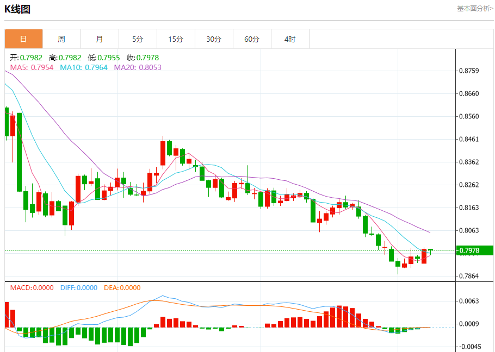
Task: Open the 4时 interval tab
Action: click(x=290, y=39)
